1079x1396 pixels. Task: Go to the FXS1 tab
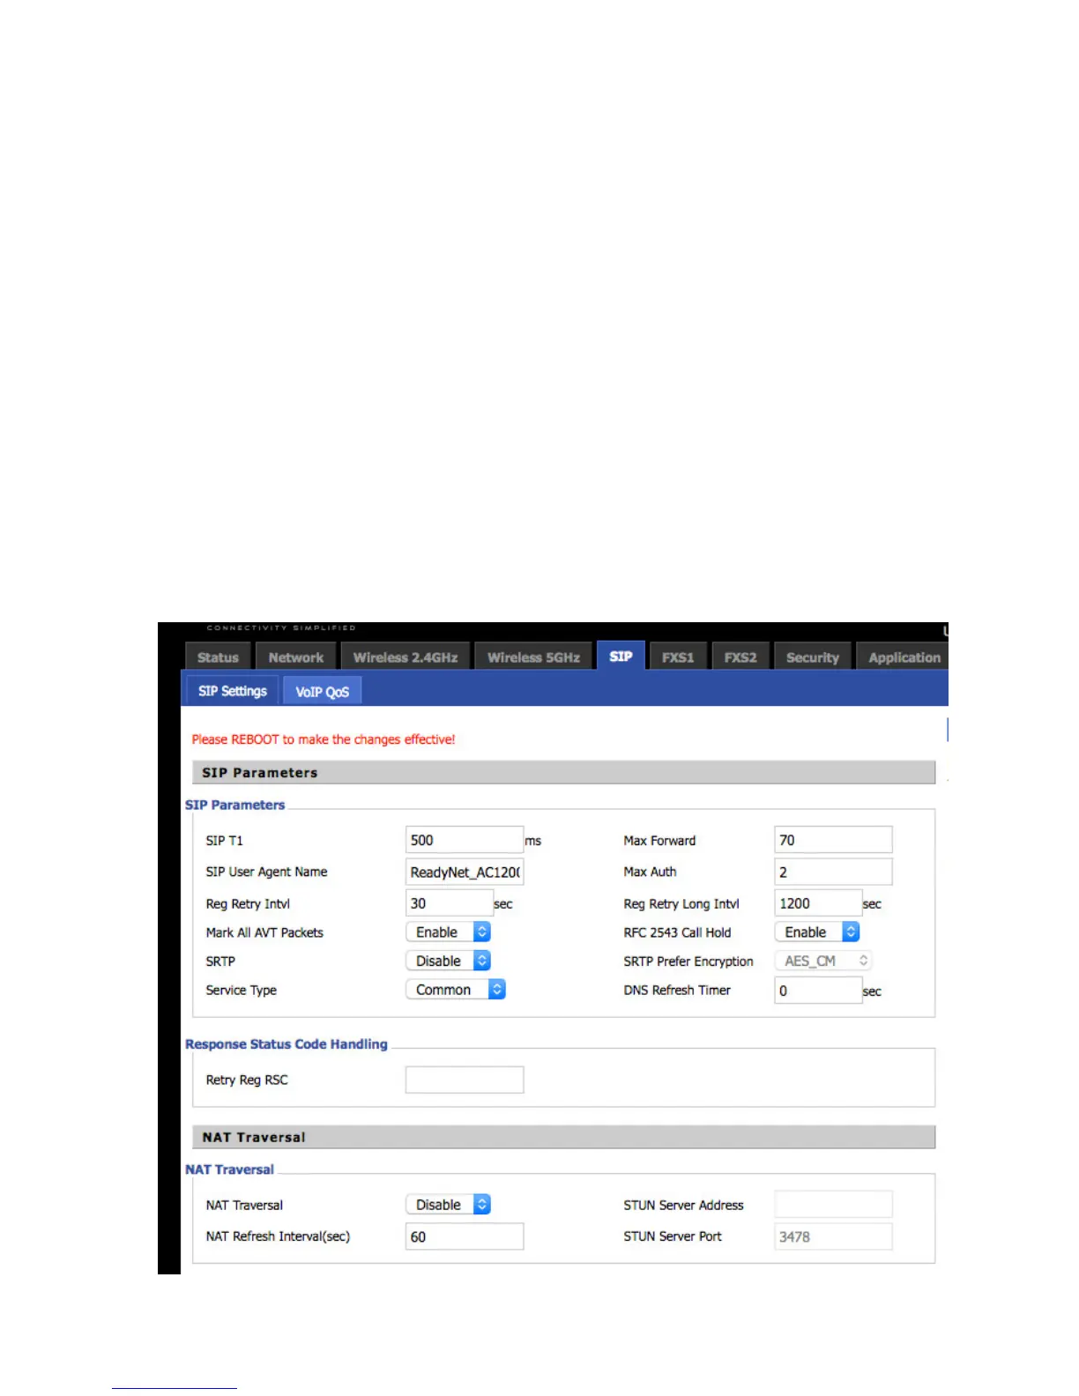pyautogui.click(x=678, y=657)
